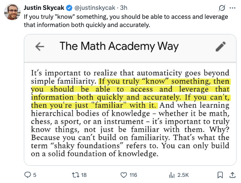Open the 3h timestamp link
The height and width of the screenshot is (183, 241).
124,8
